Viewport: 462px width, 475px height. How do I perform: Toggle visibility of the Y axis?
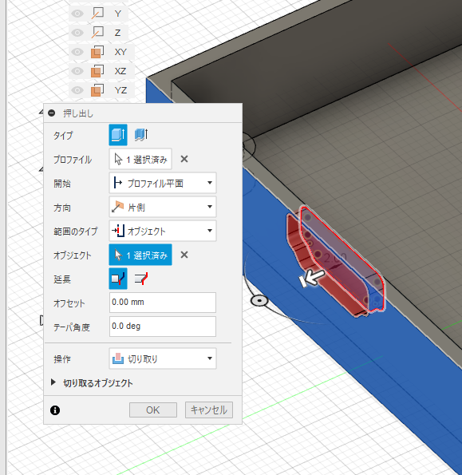click(77, 14)
